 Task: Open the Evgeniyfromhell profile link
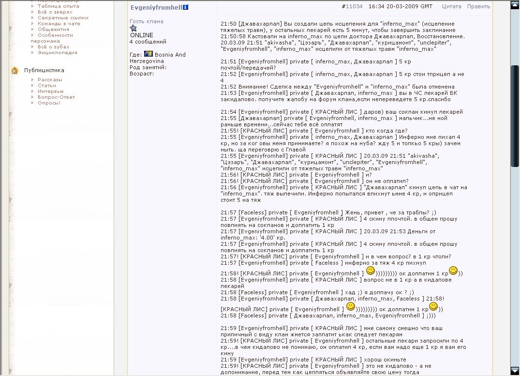(x=156, y=7)
